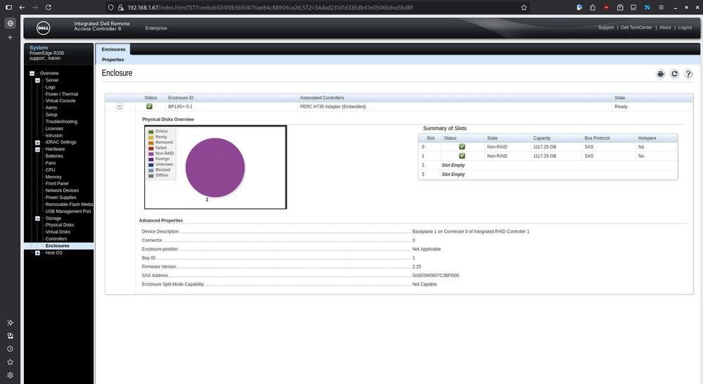
Task: Click the purple pie chart of physical disks
Action: (x=215, y=167)
